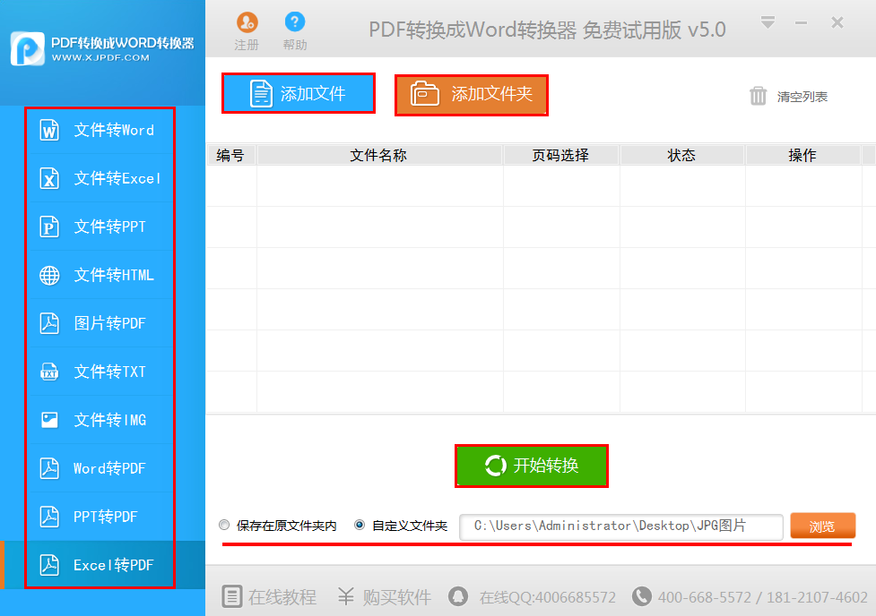Click phone number 400-668-5572 text

[705, 597]
